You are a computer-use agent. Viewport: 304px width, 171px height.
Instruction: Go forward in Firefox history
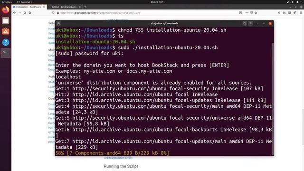tap(20, 13)
